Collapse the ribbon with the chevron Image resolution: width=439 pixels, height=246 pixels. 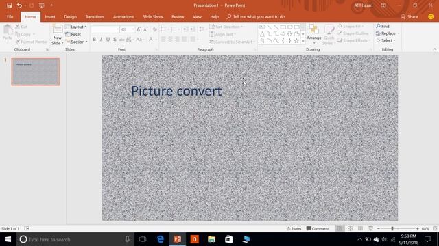point(434,49)
